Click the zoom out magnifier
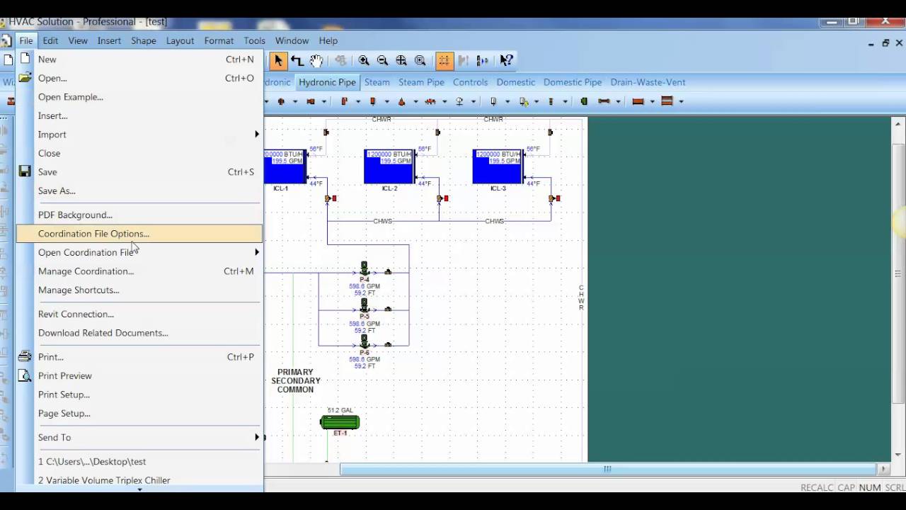The width and height of the screenshot is (906, 510). coord(383,60)
